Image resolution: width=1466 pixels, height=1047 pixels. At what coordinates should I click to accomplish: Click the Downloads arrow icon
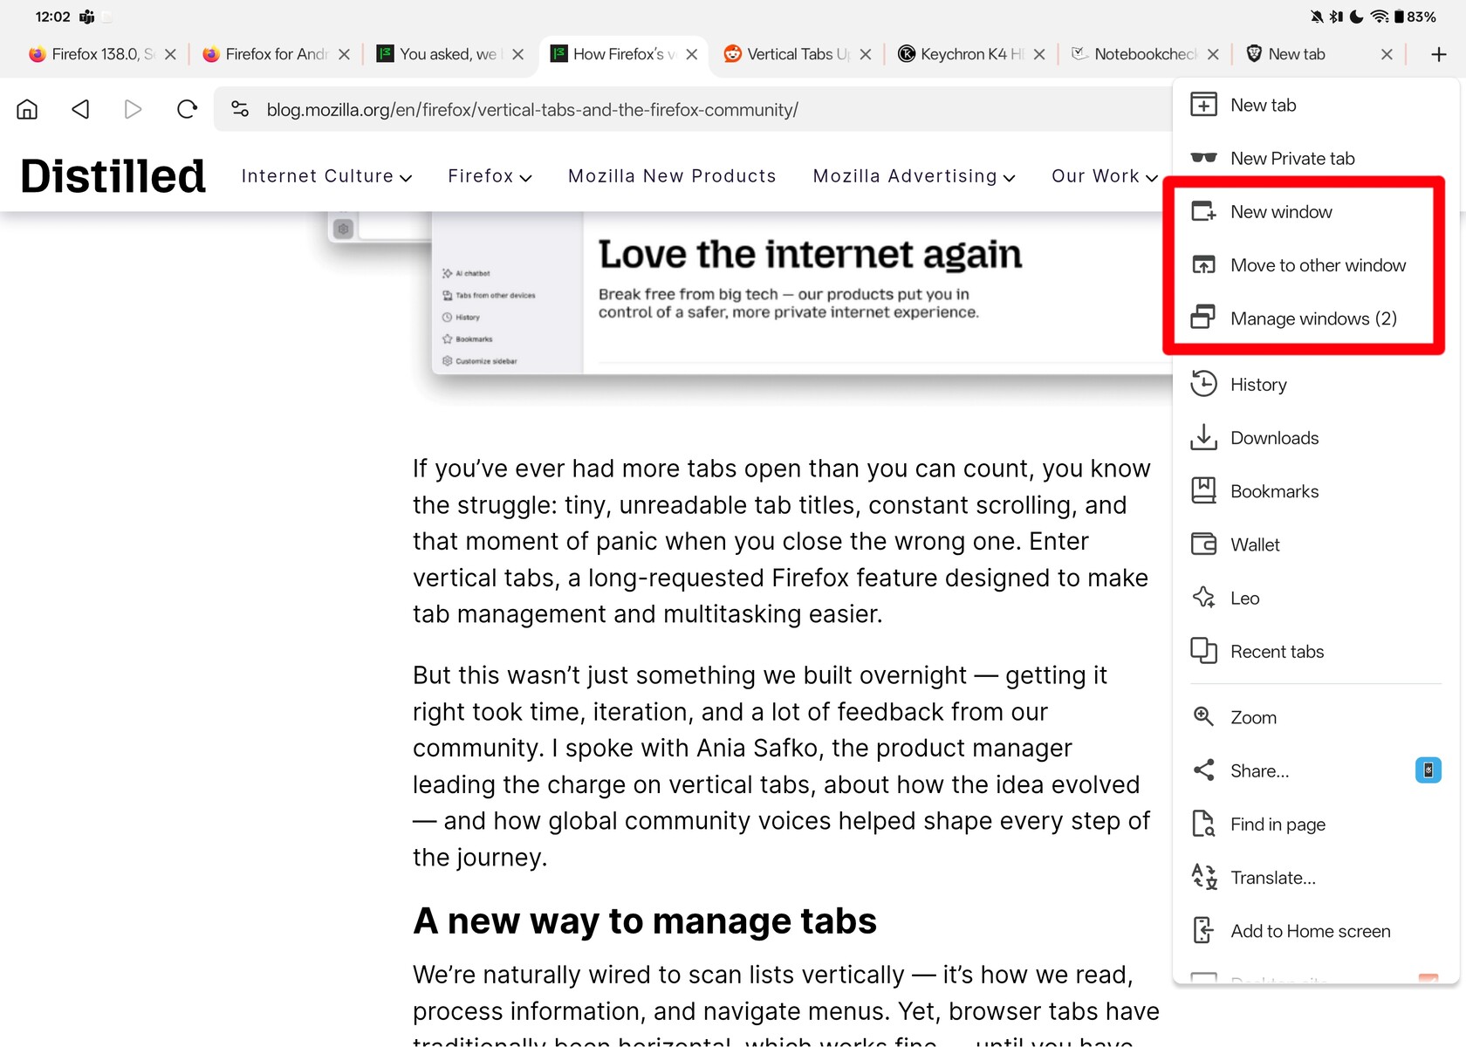1204,437
